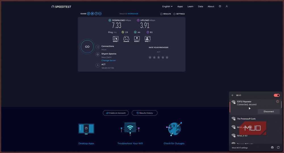
Task: Open the Learn menu
Action: (190, 6)
